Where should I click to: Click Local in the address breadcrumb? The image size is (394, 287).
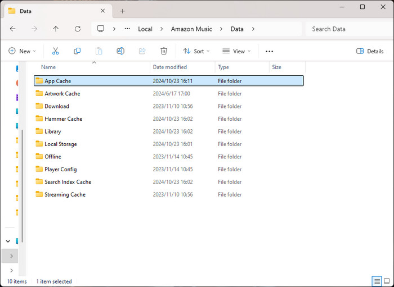145,29
